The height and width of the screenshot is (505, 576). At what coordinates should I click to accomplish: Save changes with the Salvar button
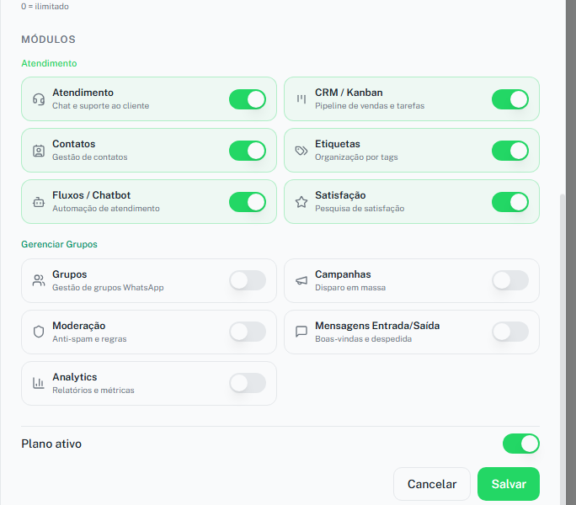[x=509, y=484]
